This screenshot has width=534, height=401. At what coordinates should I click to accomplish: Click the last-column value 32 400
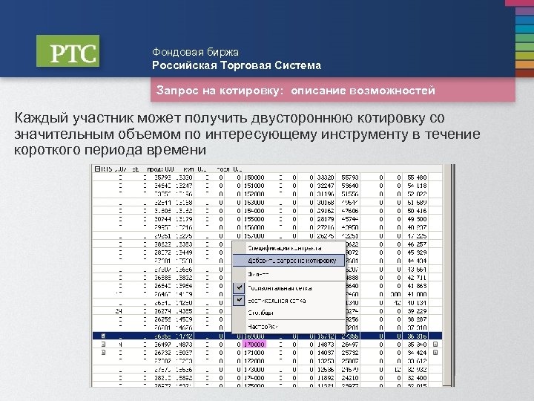tap(417, 378)
